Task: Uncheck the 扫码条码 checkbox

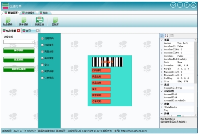Action: coord(42,38)
